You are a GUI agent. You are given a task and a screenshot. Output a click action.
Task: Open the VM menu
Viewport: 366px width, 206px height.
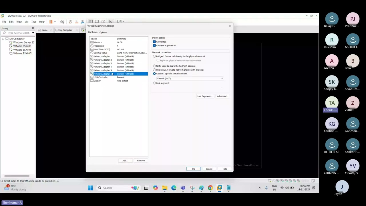[27, 22]
